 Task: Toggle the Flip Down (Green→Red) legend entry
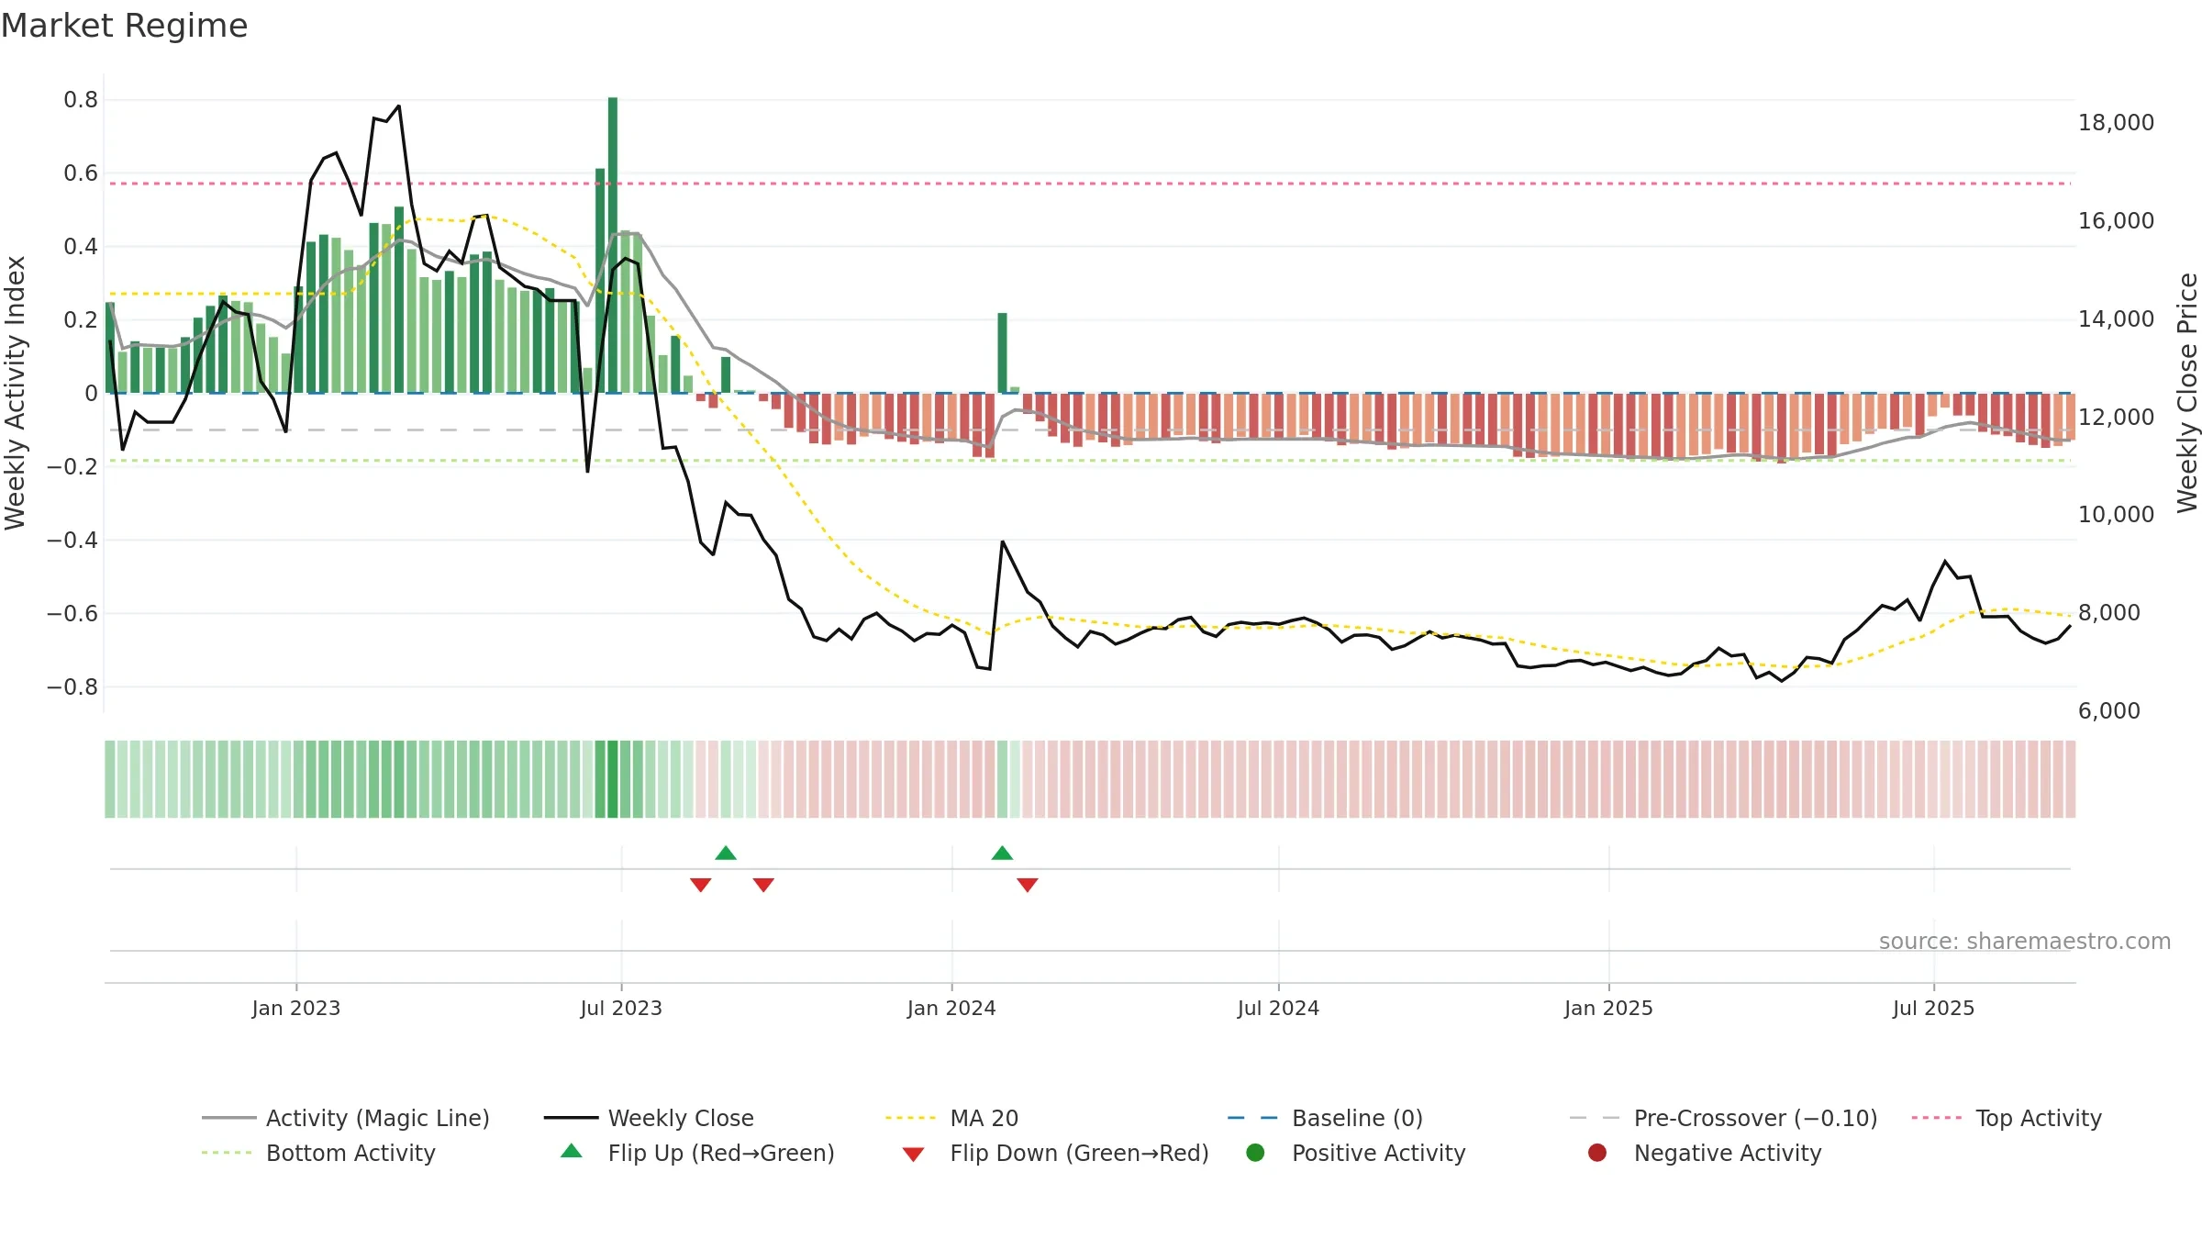tap(1055, 1153)
